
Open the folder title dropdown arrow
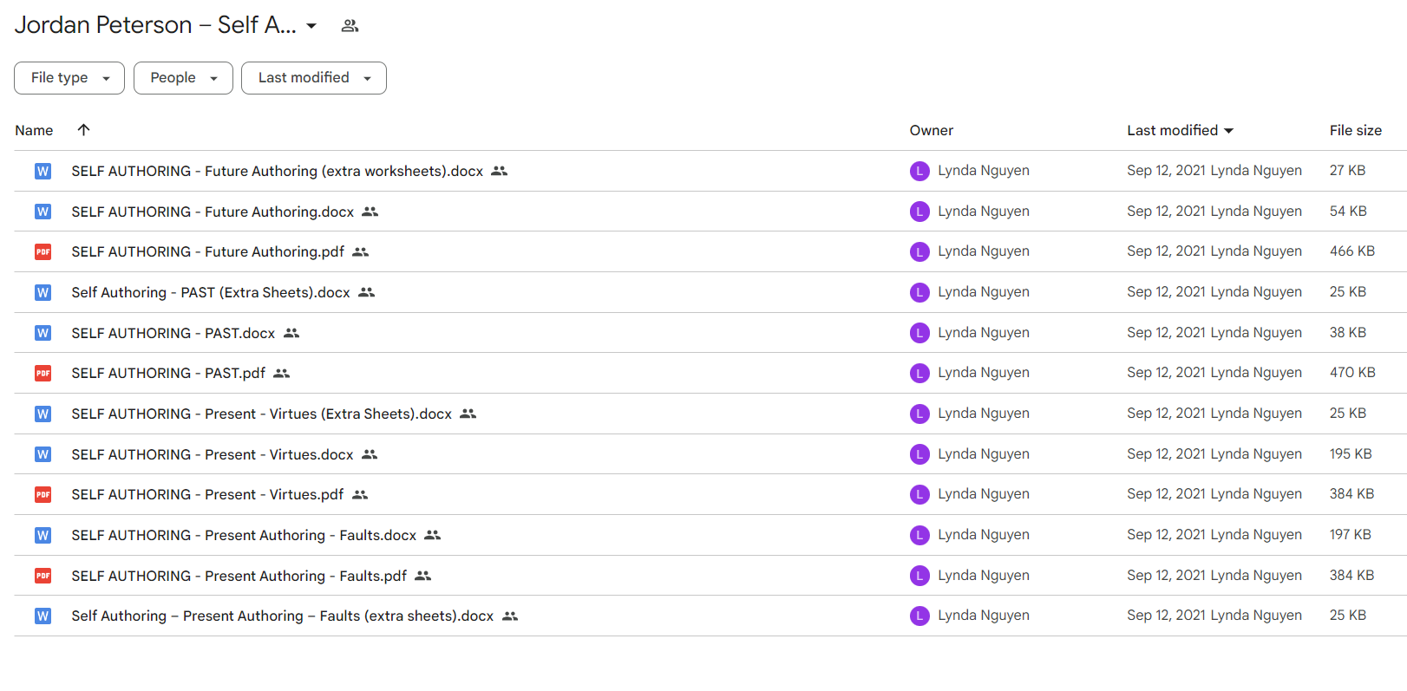pos(311,26)
